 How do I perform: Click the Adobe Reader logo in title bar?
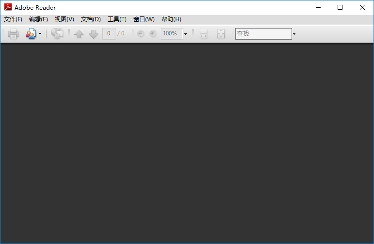click(x=8, y=7)
